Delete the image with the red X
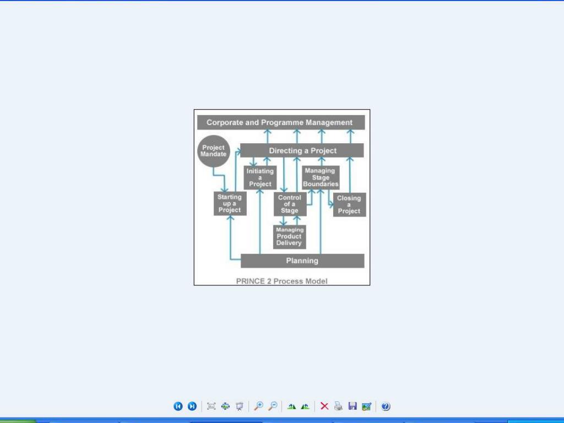The height and width of the screenshot is (423, 564). (x=324, y=406)
